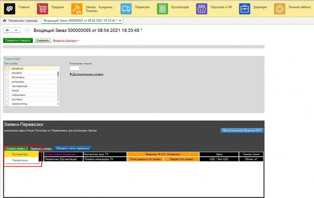Viewport: 314px width, 198px height.
Task: Click the Продажи shopping cart icon
Action: pyautogui.click(x=42, y=9)
